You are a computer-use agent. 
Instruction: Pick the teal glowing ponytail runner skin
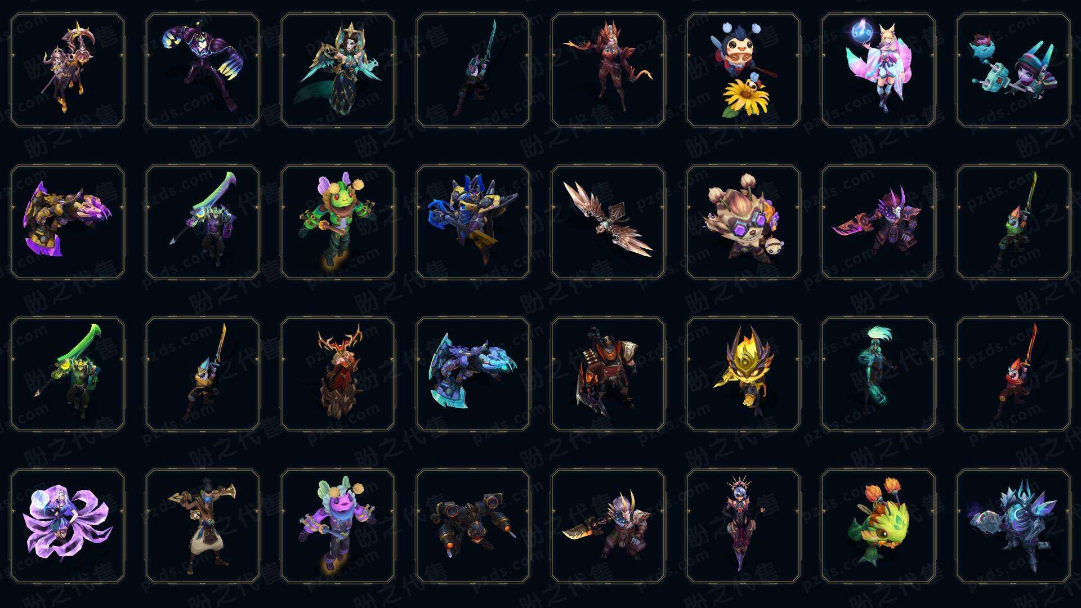pos(878,374)
